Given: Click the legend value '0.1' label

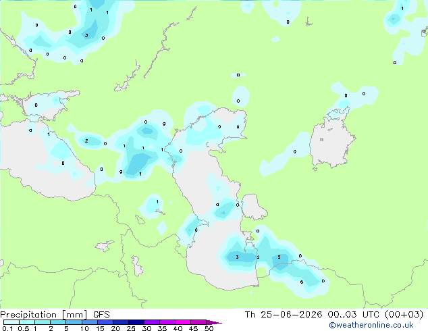Looking at the screenshot, I should (7, 328).
